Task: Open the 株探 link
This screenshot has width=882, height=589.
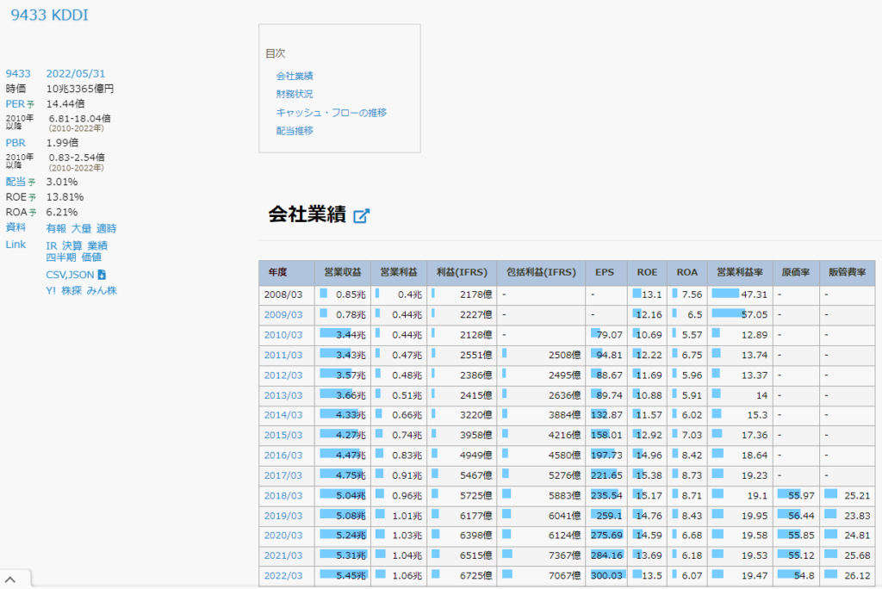Action: pos(71,291)
